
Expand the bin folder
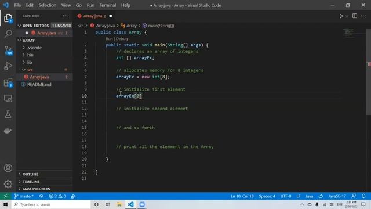coord(30,55)
